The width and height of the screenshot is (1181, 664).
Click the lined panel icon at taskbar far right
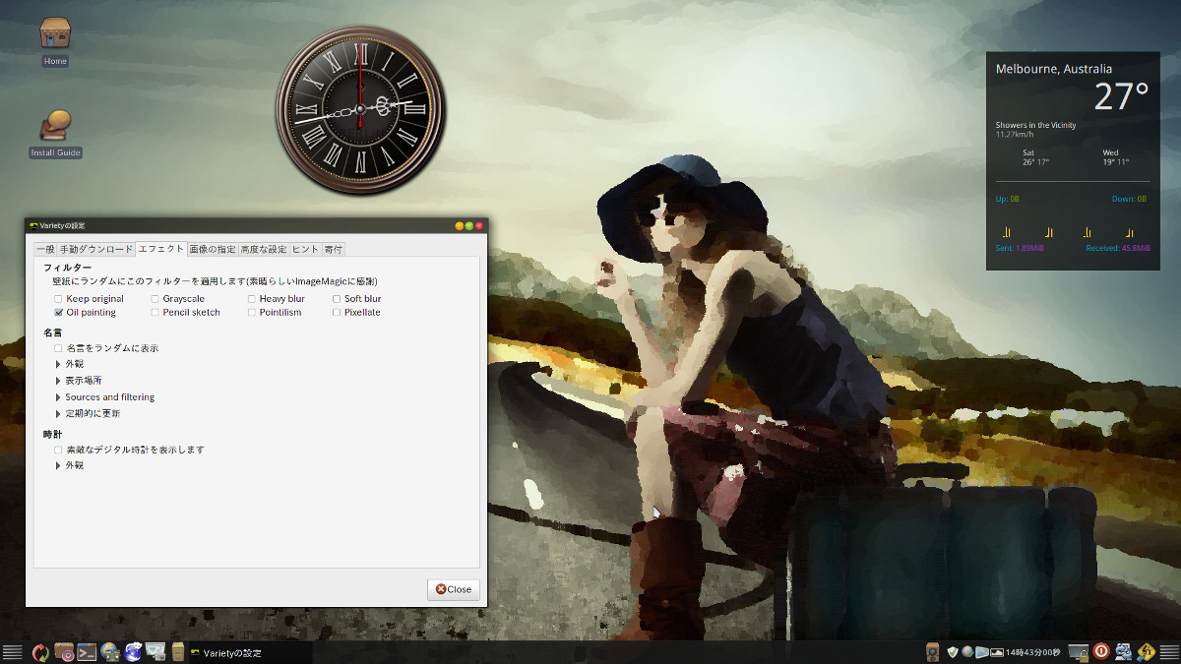click(1168, 651)
